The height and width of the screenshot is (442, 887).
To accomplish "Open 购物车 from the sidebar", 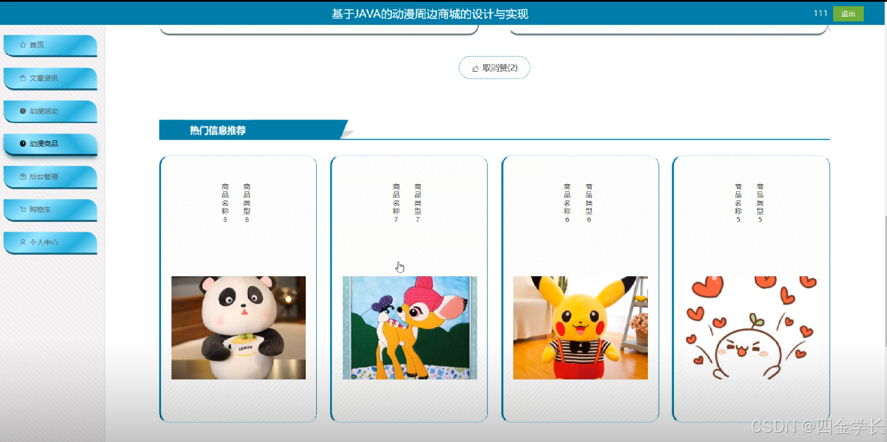I will click(x=50, y=210).
